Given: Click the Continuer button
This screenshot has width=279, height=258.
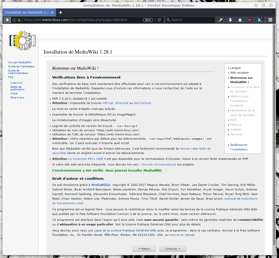Looking at the screenshot, I should (172, 249).
